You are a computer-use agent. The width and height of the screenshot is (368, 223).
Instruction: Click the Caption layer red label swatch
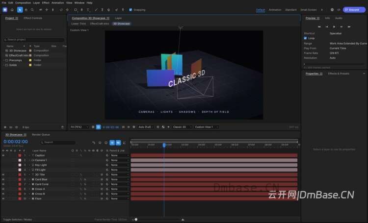tap(20, 155)
